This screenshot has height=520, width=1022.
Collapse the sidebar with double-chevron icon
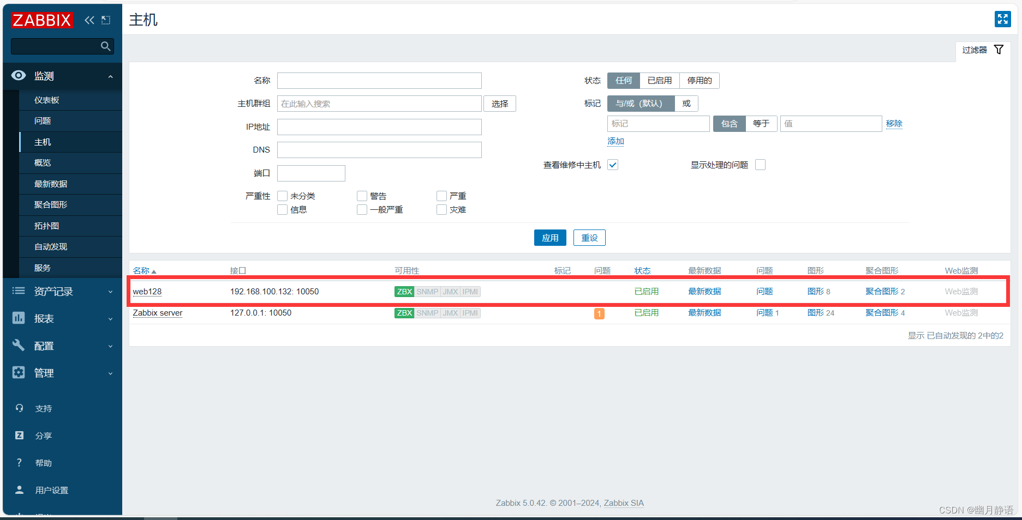89,20
